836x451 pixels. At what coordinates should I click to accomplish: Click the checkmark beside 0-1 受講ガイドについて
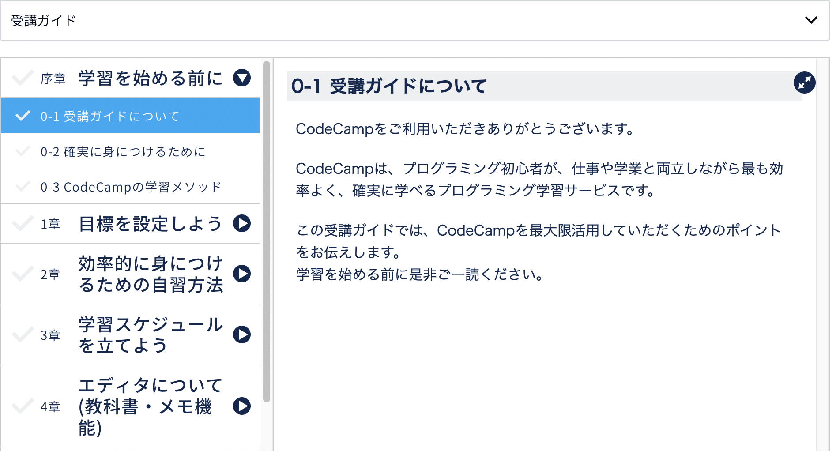tap(23, 116)
